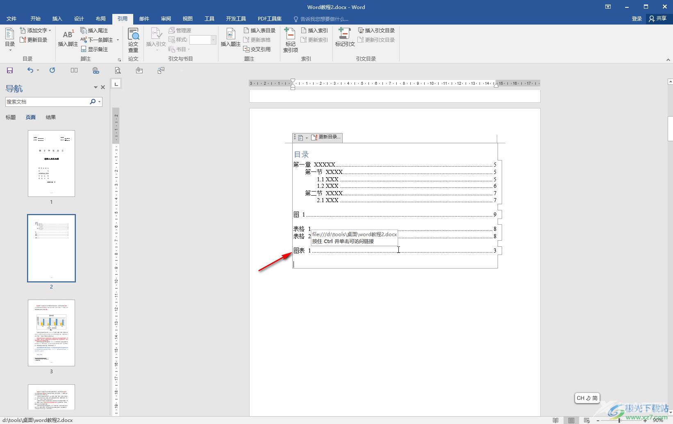
Task: Click the 搜索文档 search field
Action: (x=47, y=101)
